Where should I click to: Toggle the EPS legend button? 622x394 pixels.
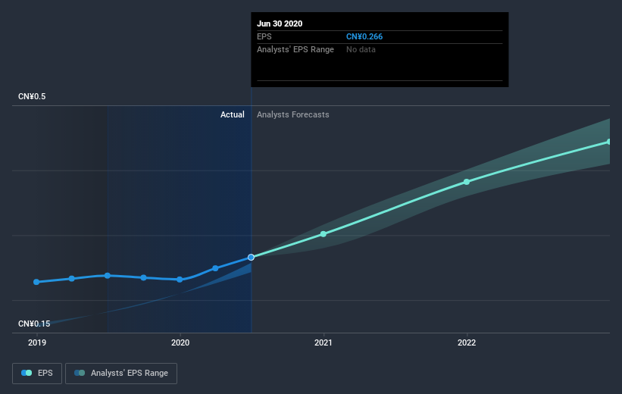(37, 374)
